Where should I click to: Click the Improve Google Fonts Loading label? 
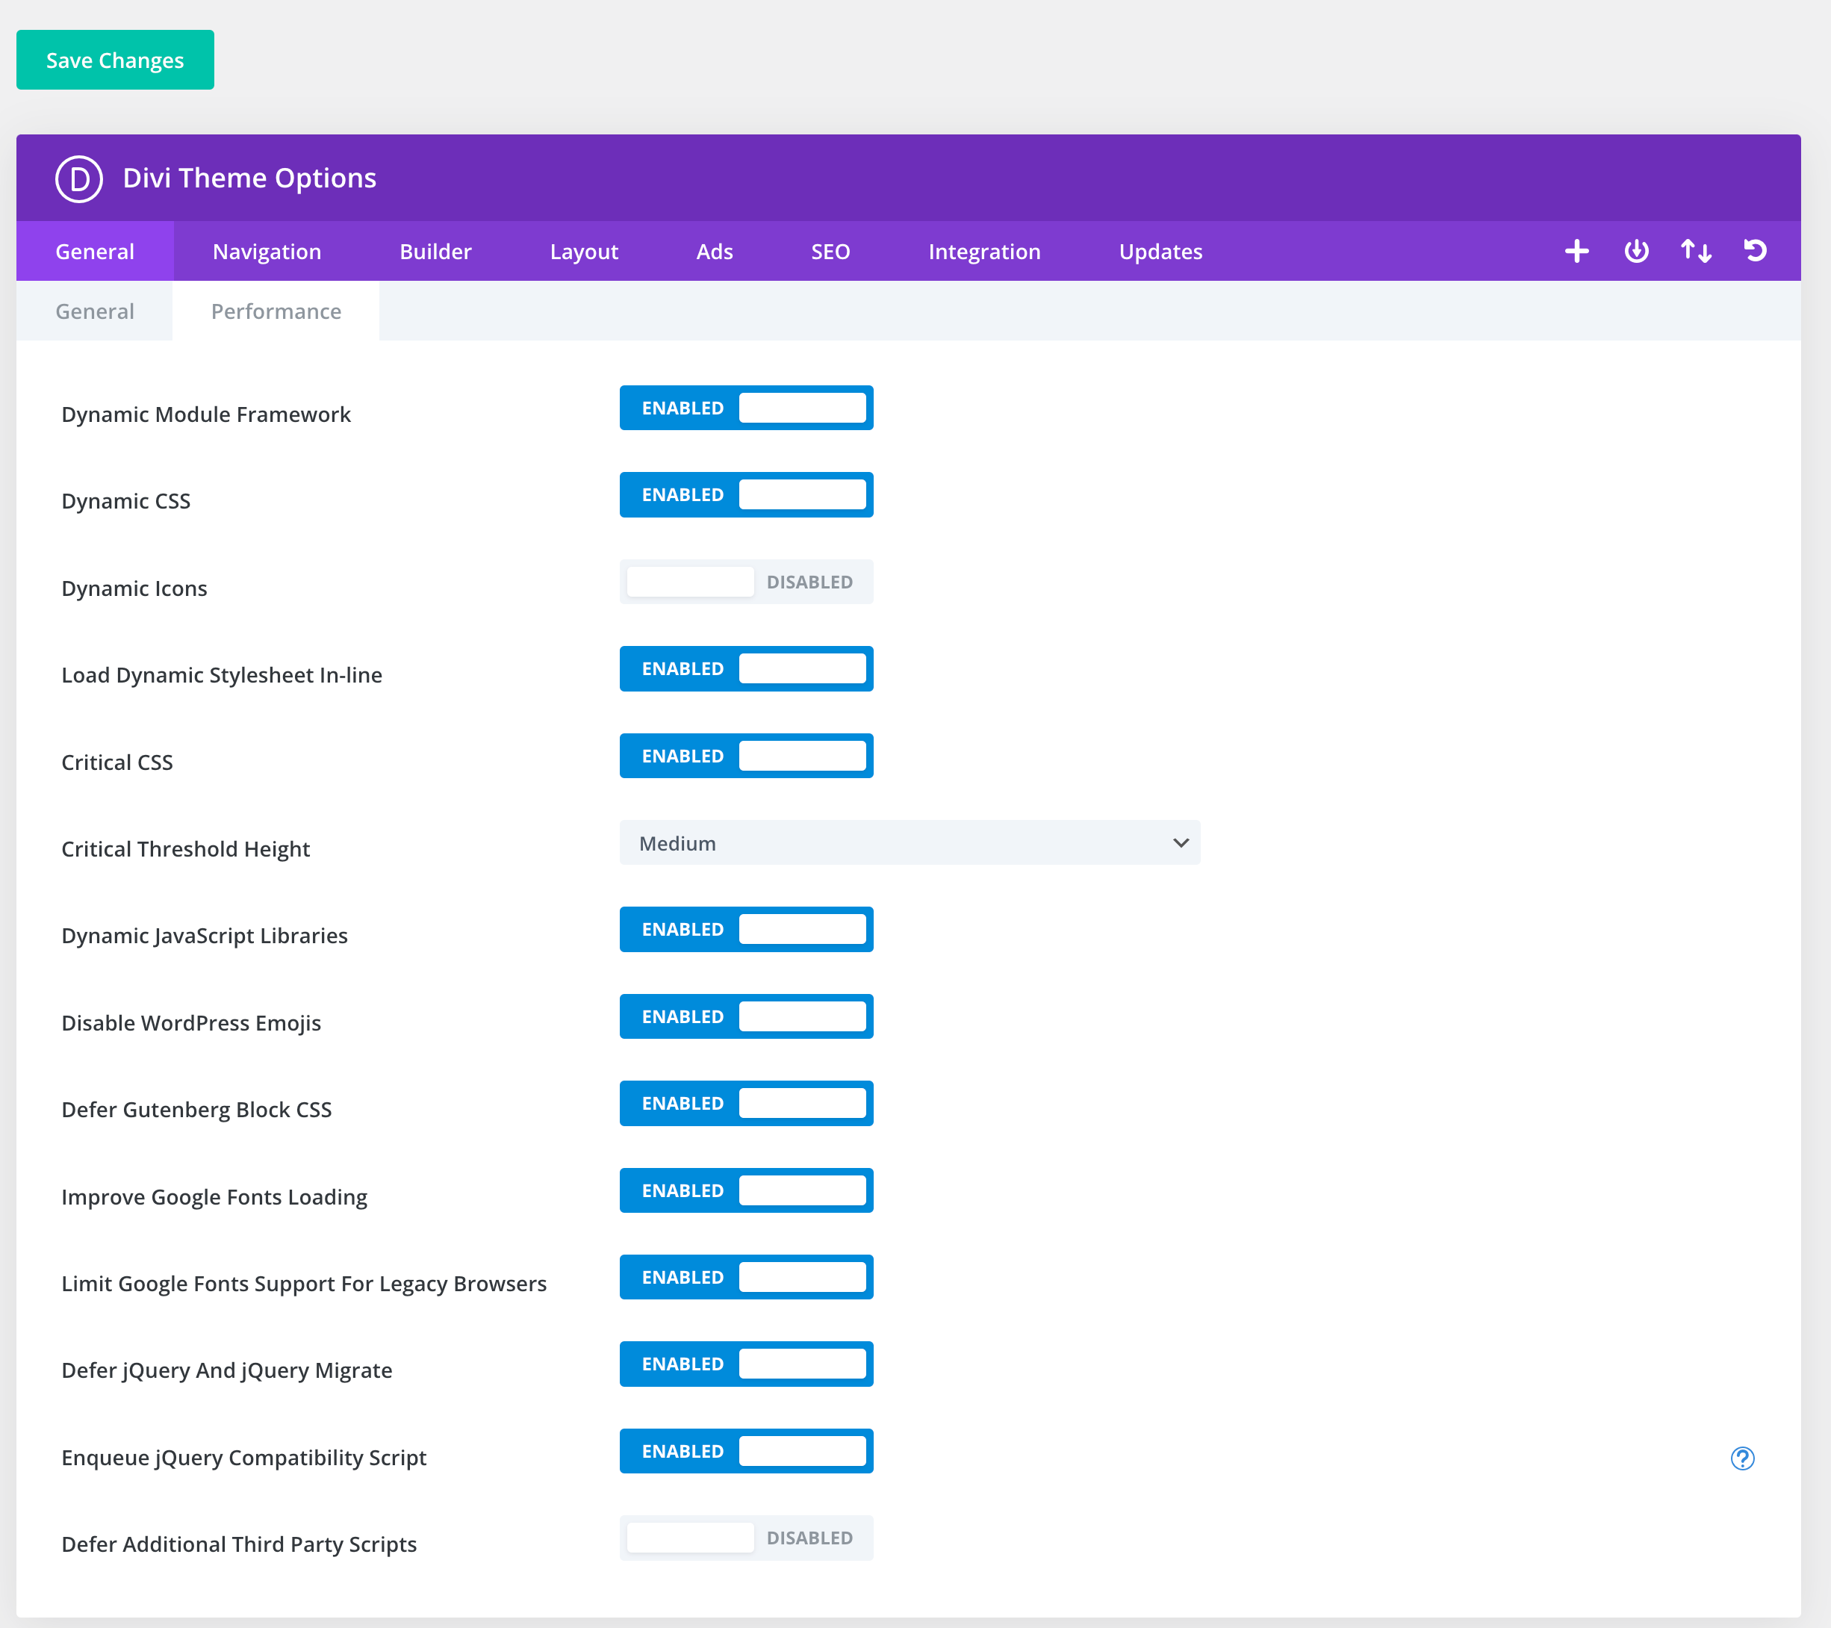pyautogui.click(x=214, y=1197)
